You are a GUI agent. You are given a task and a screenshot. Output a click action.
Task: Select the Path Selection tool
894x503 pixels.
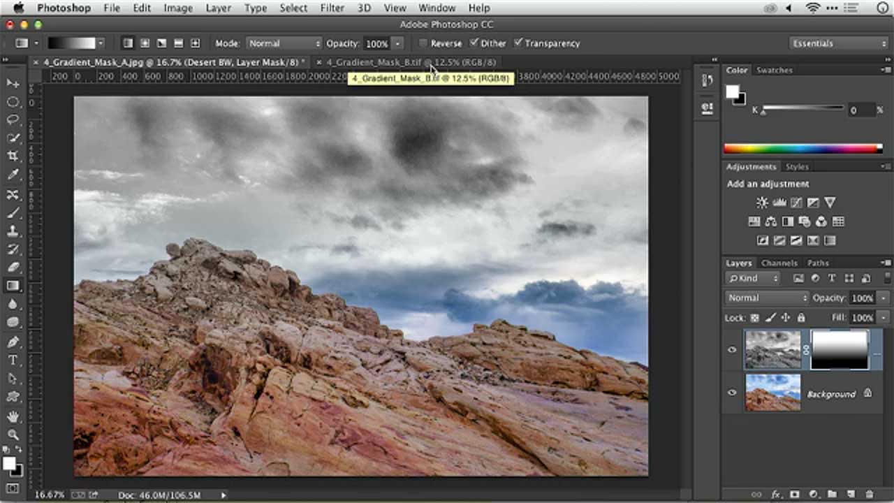pos(13,378)
